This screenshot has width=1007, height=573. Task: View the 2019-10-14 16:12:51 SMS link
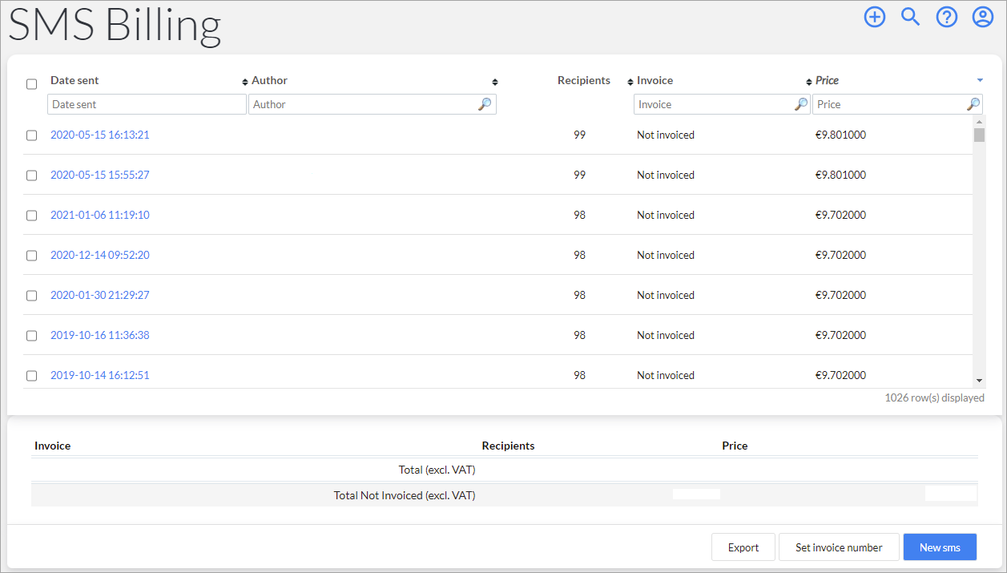(100, 375)
